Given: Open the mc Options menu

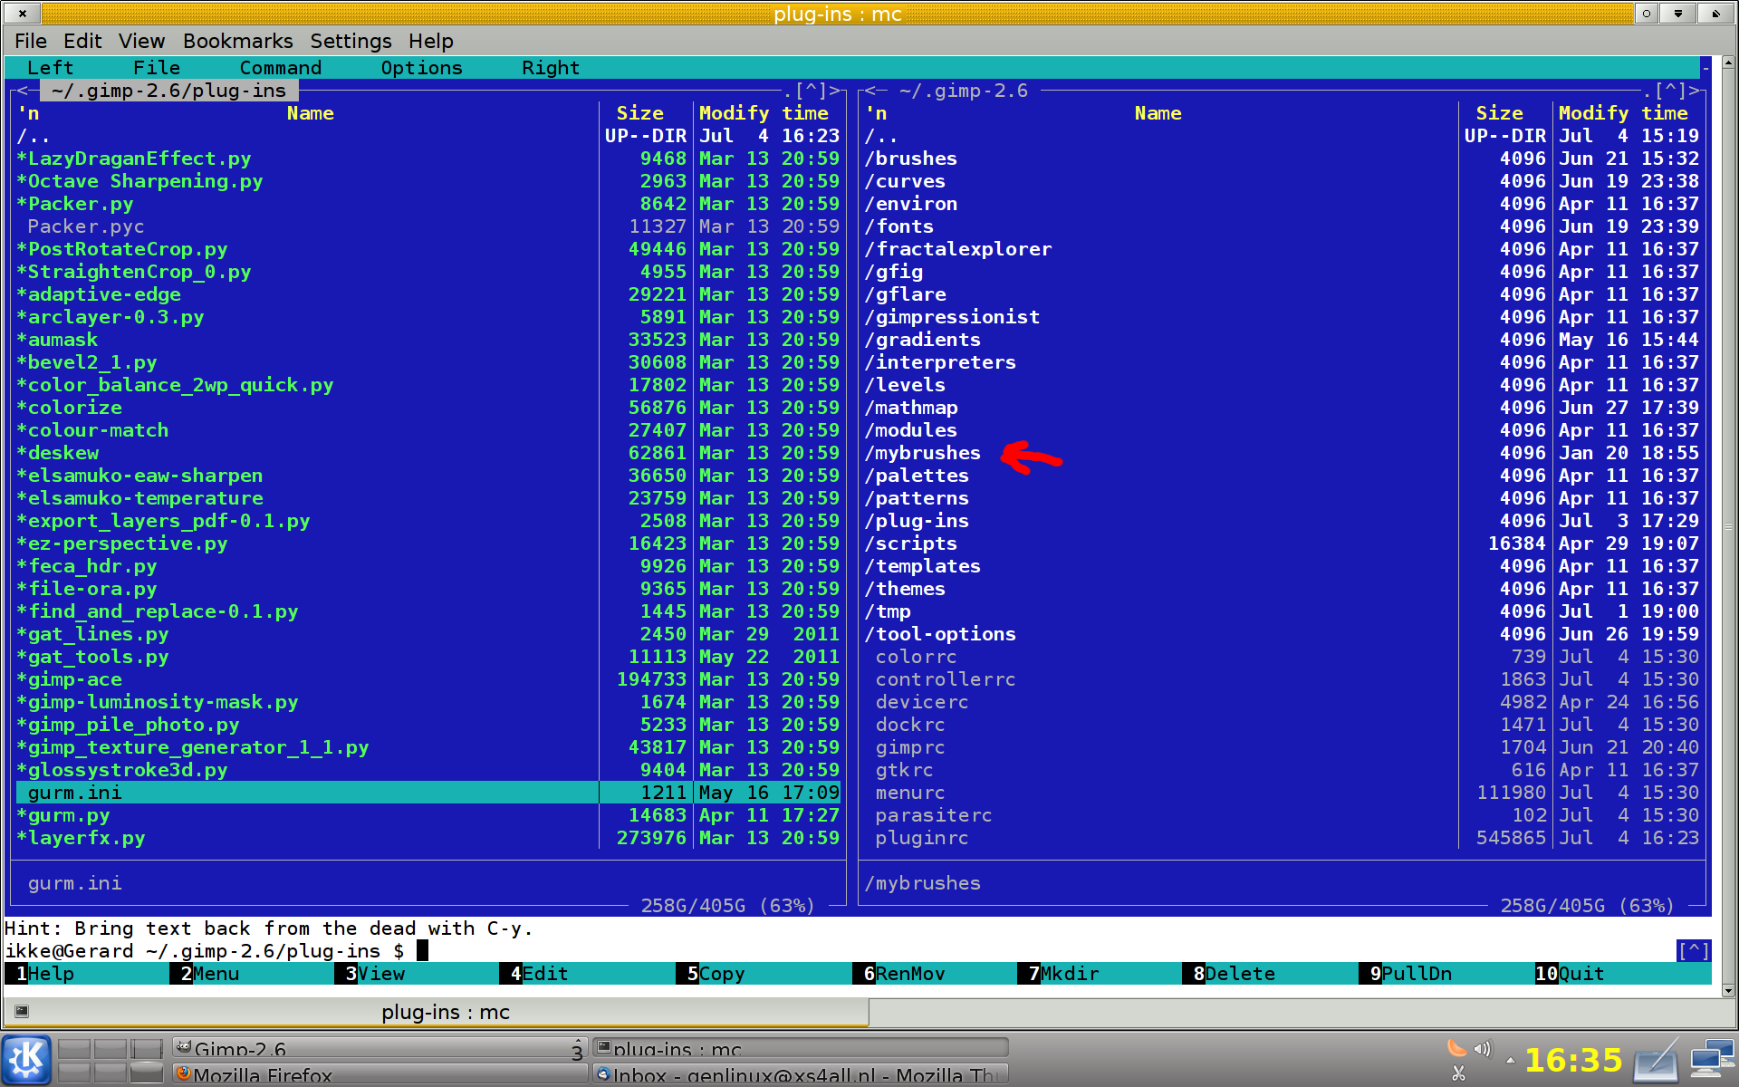Looking at the screenshot, I should [x=421, y=68].
